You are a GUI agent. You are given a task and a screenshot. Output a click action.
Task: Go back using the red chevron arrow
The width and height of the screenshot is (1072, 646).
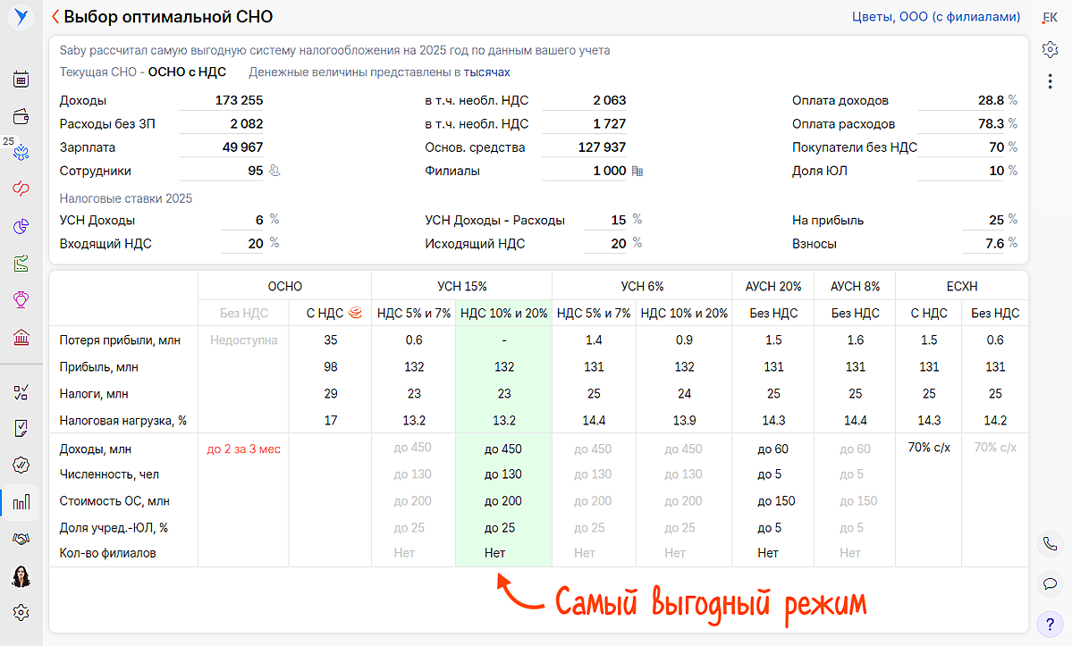coord(55,17)
